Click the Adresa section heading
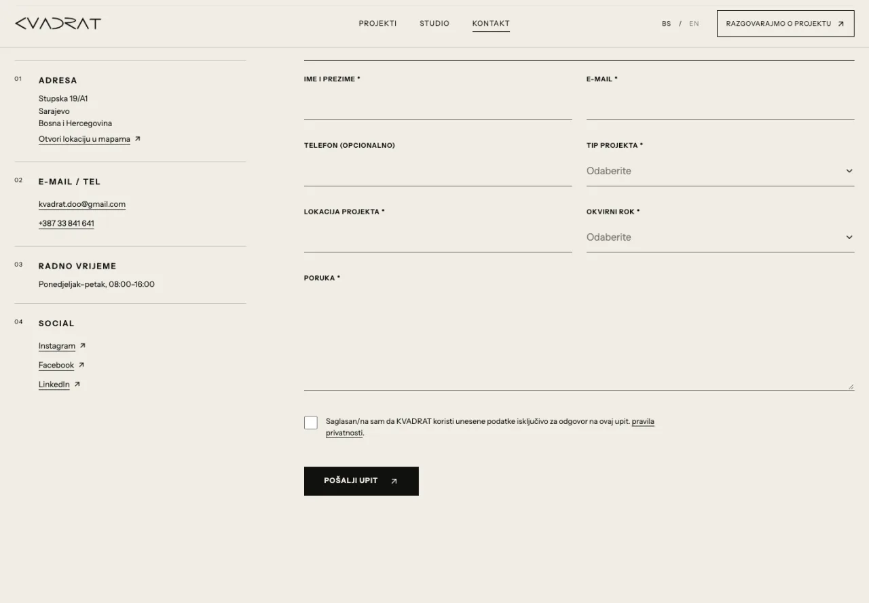Image resolution: width=869 pixels, height=603 pixels. tap(58, 81)
